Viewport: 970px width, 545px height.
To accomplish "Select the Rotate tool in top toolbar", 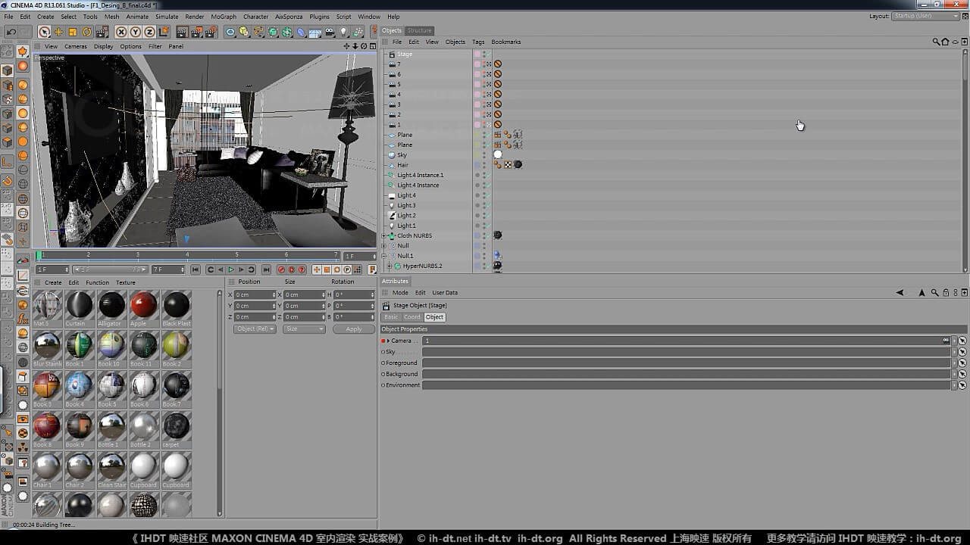I will (x=87, y=32).
